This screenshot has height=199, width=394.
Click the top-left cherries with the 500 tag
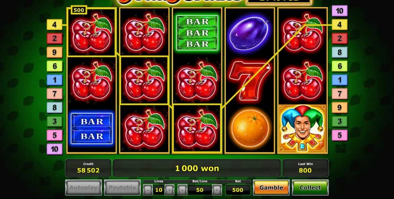click(91, 31)
